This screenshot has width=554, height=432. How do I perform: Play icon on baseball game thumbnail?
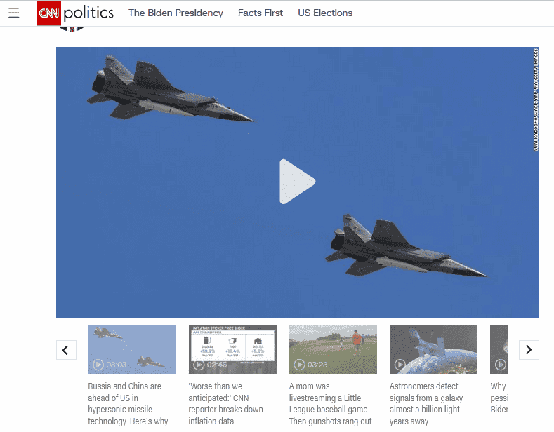point(299,365)
